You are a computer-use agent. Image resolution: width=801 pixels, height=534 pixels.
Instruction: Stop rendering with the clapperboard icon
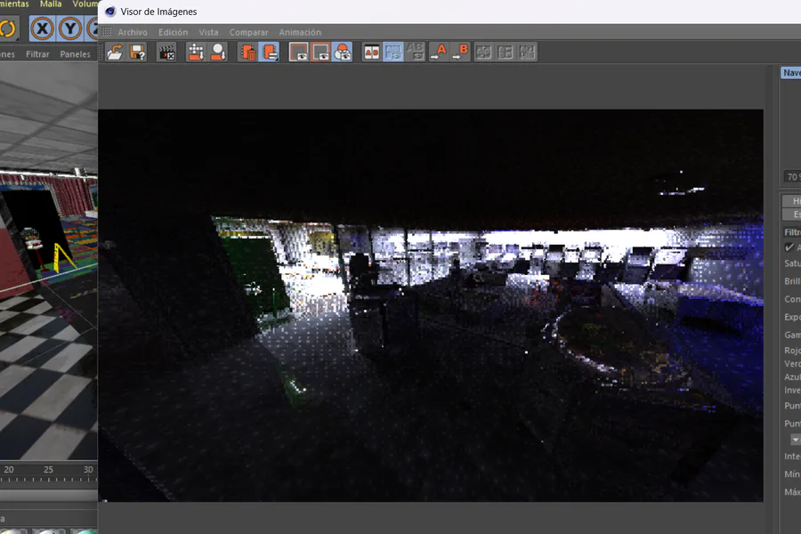(x=167, y=53)
